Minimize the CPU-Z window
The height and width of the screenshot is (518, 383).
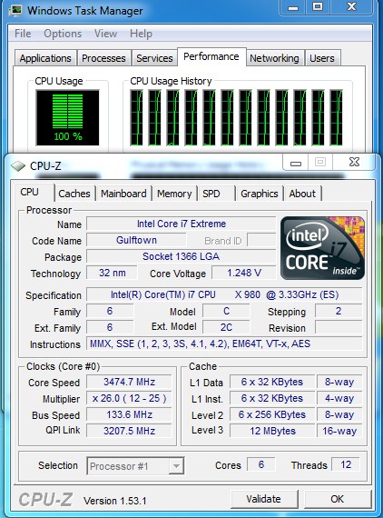(x=296, y=163)
